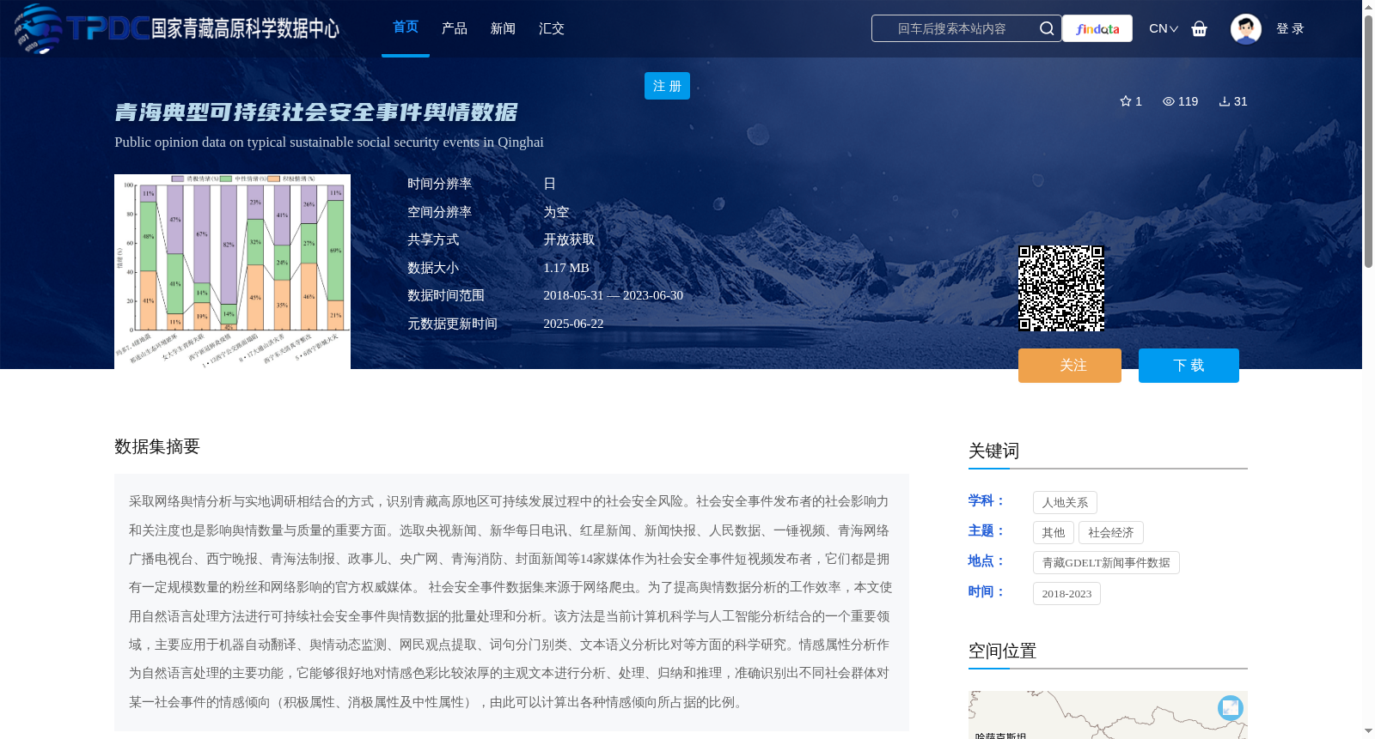Click the dataset title 青海典型可持续社会安全事件舆情数据
The width and height of the screenshot is (1375, 739).
(x=316, y=112)
